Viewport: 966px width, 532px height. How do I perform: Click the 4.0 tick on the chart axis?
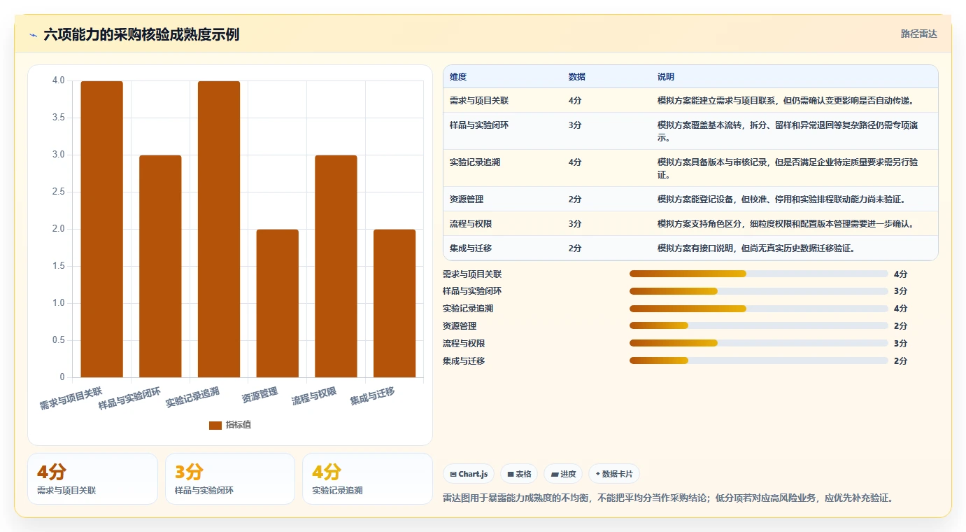(x=59, y=80)
